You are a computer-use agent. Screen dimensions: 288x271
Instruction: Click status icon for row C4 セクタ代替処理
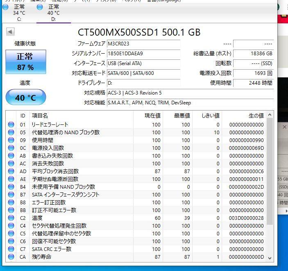point(11,226)
